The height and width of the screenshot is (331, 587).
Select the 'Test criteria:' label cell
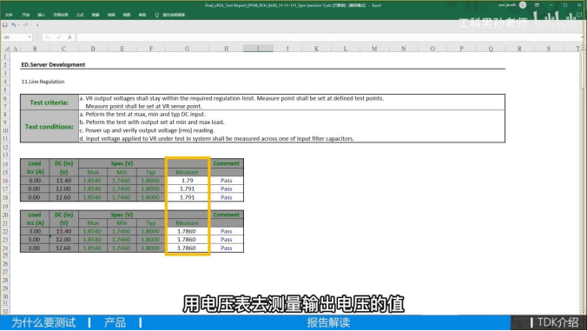(49, 103)
